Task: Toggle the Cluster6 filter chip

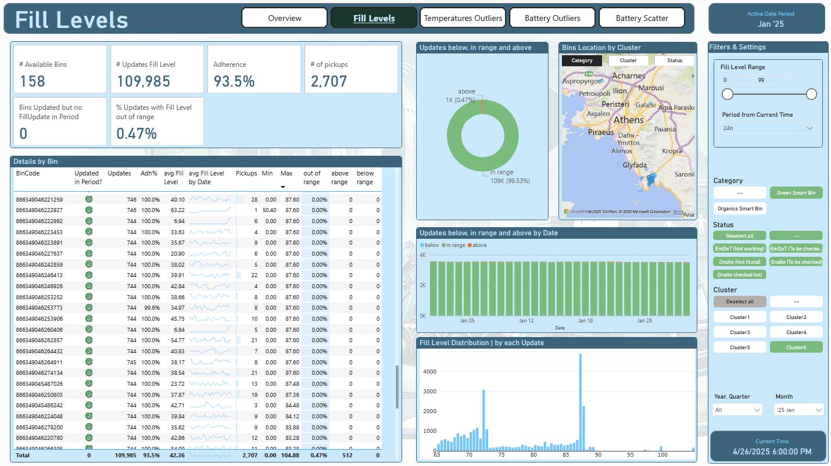Action: pyautogui.click(x=796, y=347)
